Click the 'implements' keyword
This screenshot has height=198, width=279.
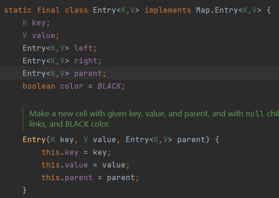coord(167,10)
